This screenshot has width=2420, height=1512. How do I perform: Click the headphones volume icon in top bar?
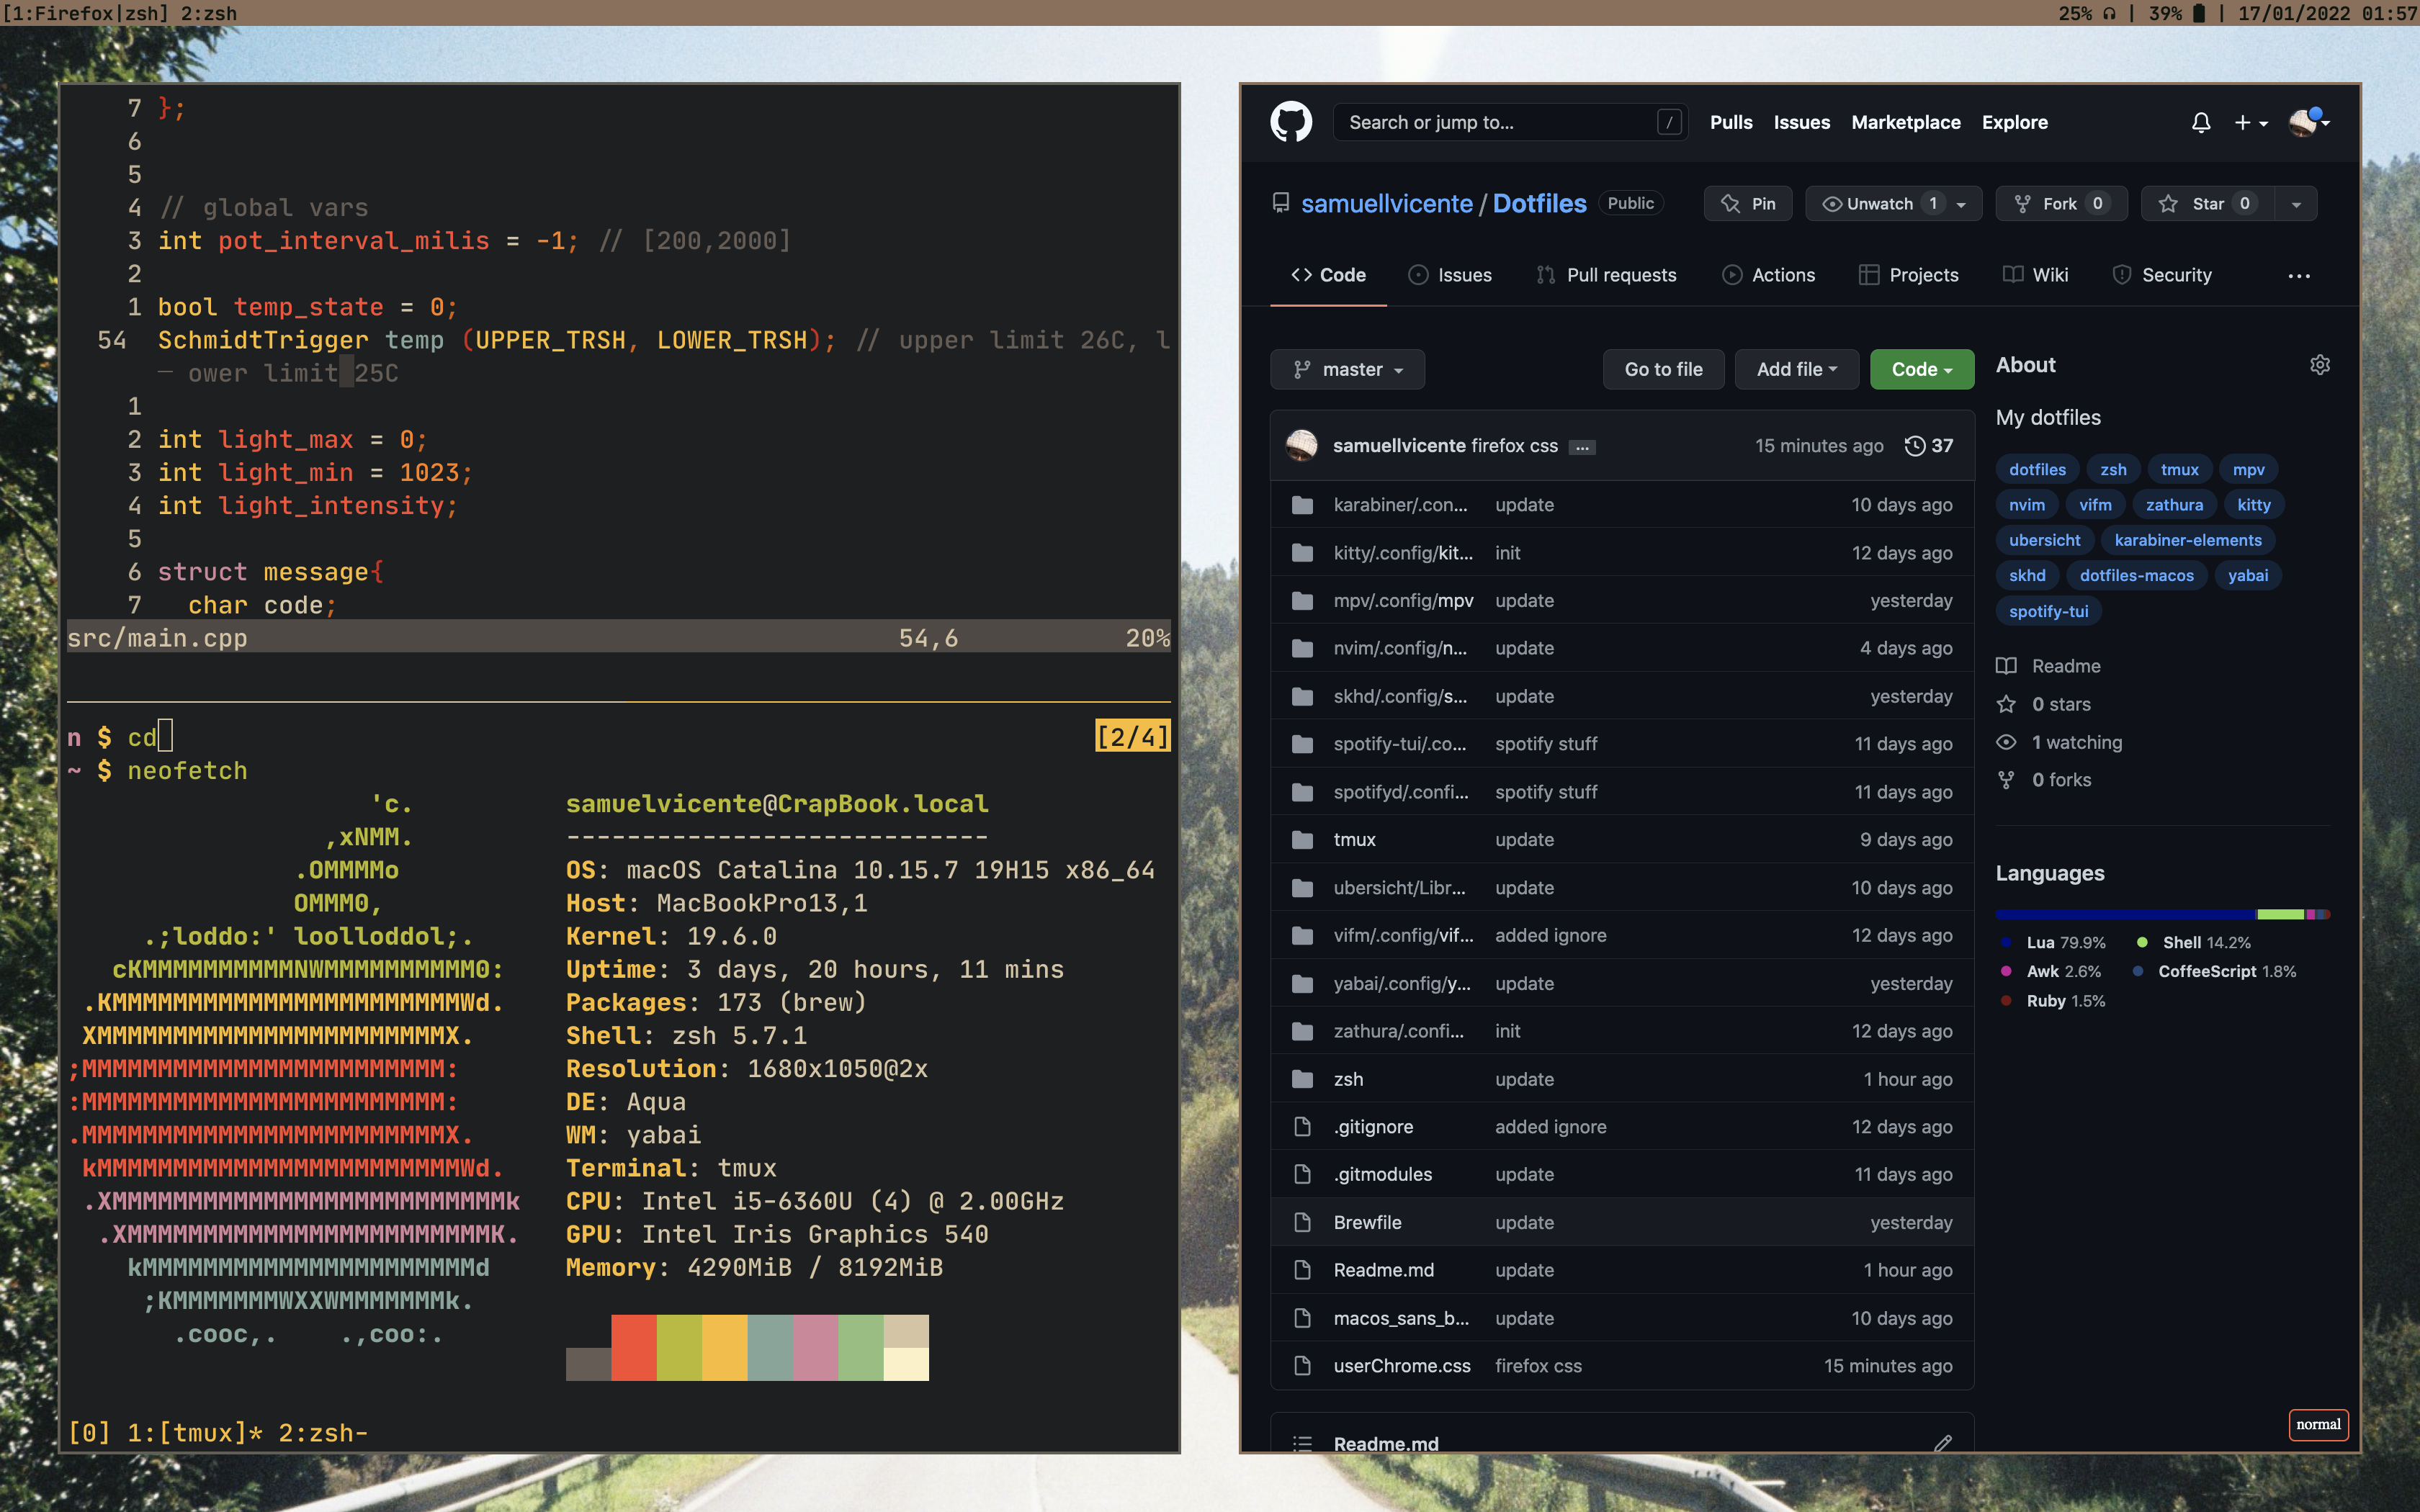[2110, 13]
